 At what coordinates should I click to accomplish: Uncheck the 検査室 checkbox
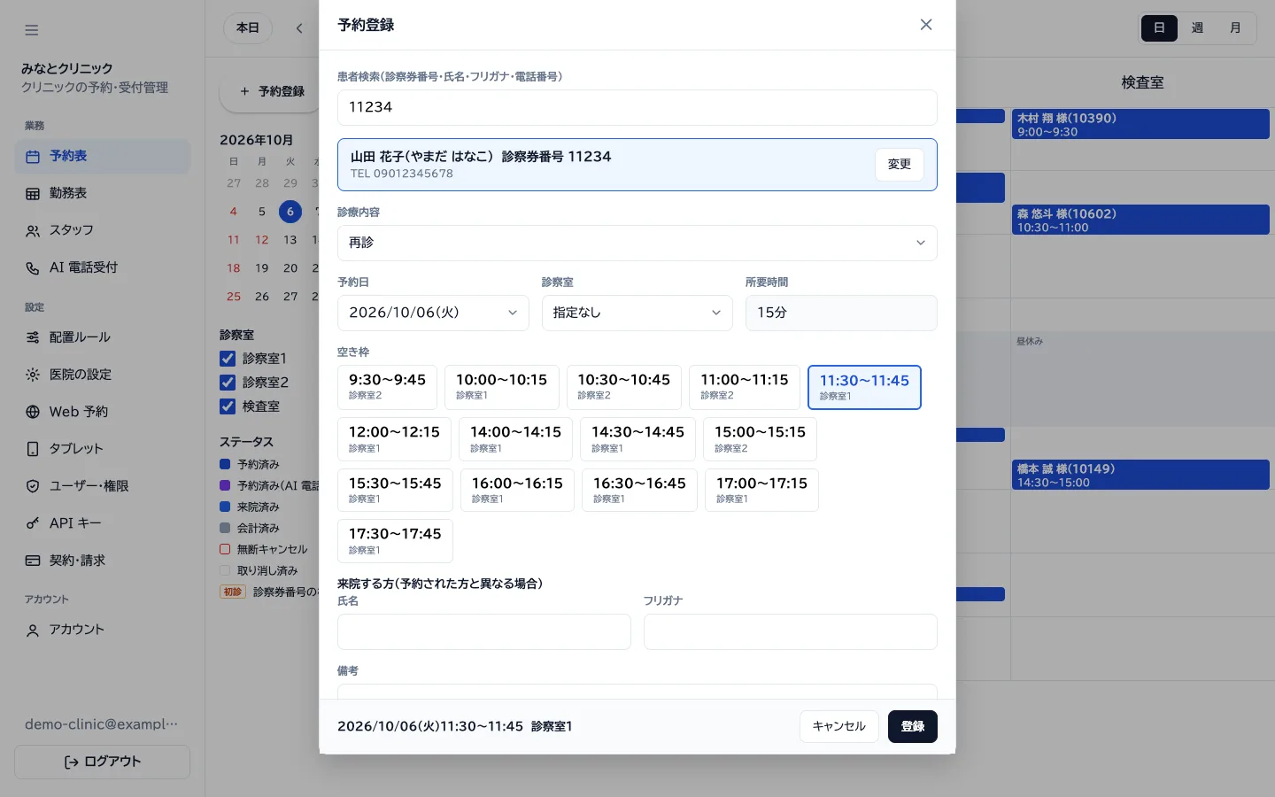[228, 406]
